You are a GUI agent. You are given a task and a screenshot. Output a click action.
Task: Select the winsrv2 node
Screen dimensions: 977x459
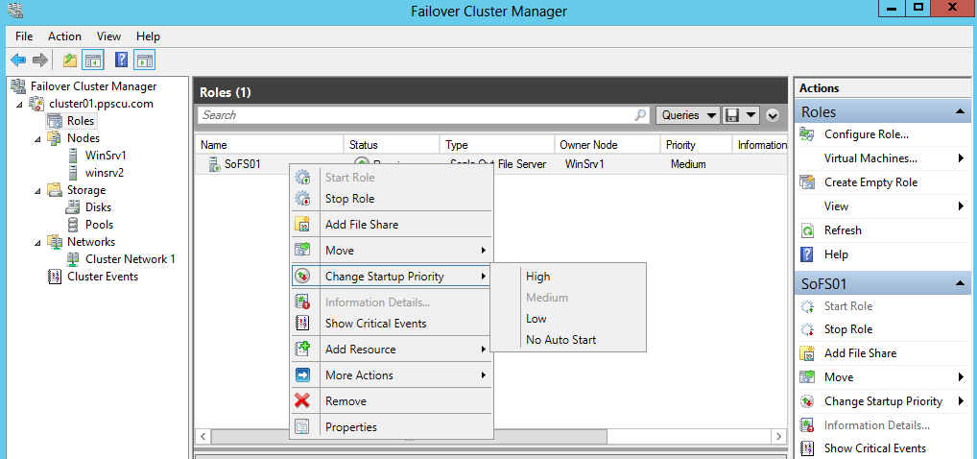pyautogui.click(x=105, y=173)
